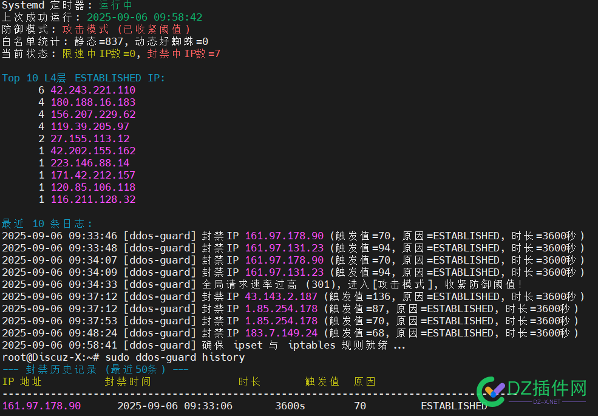Click IP 1.85.254.178 in the 09:37:53 log
The height and width of the screenshot is (416, 598).
(x=281, y=321)
